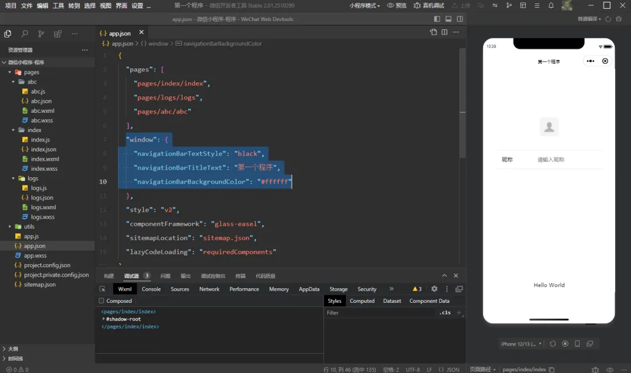Open sidebar more actions ellipsis

tap(74, 34)
